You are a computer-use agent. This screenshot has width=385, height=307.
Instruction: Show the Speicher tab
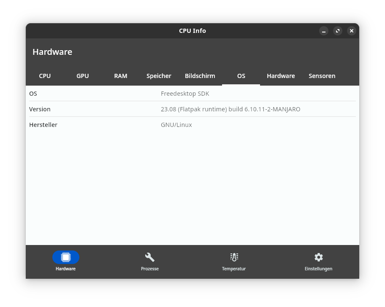pos(159,76)
